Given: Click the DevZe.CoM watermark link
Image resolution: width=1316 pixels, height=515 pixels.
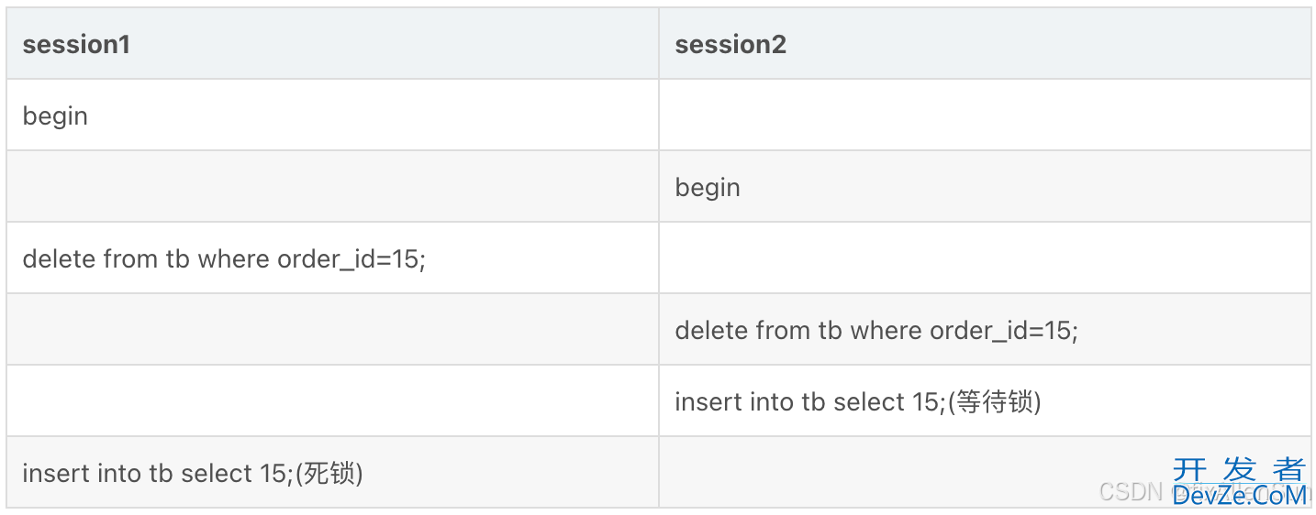Looking at the screenshot, I should click(1239, 496).
